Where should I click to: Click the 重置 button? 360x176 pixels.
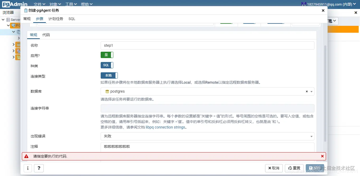(x=294, y=168)
